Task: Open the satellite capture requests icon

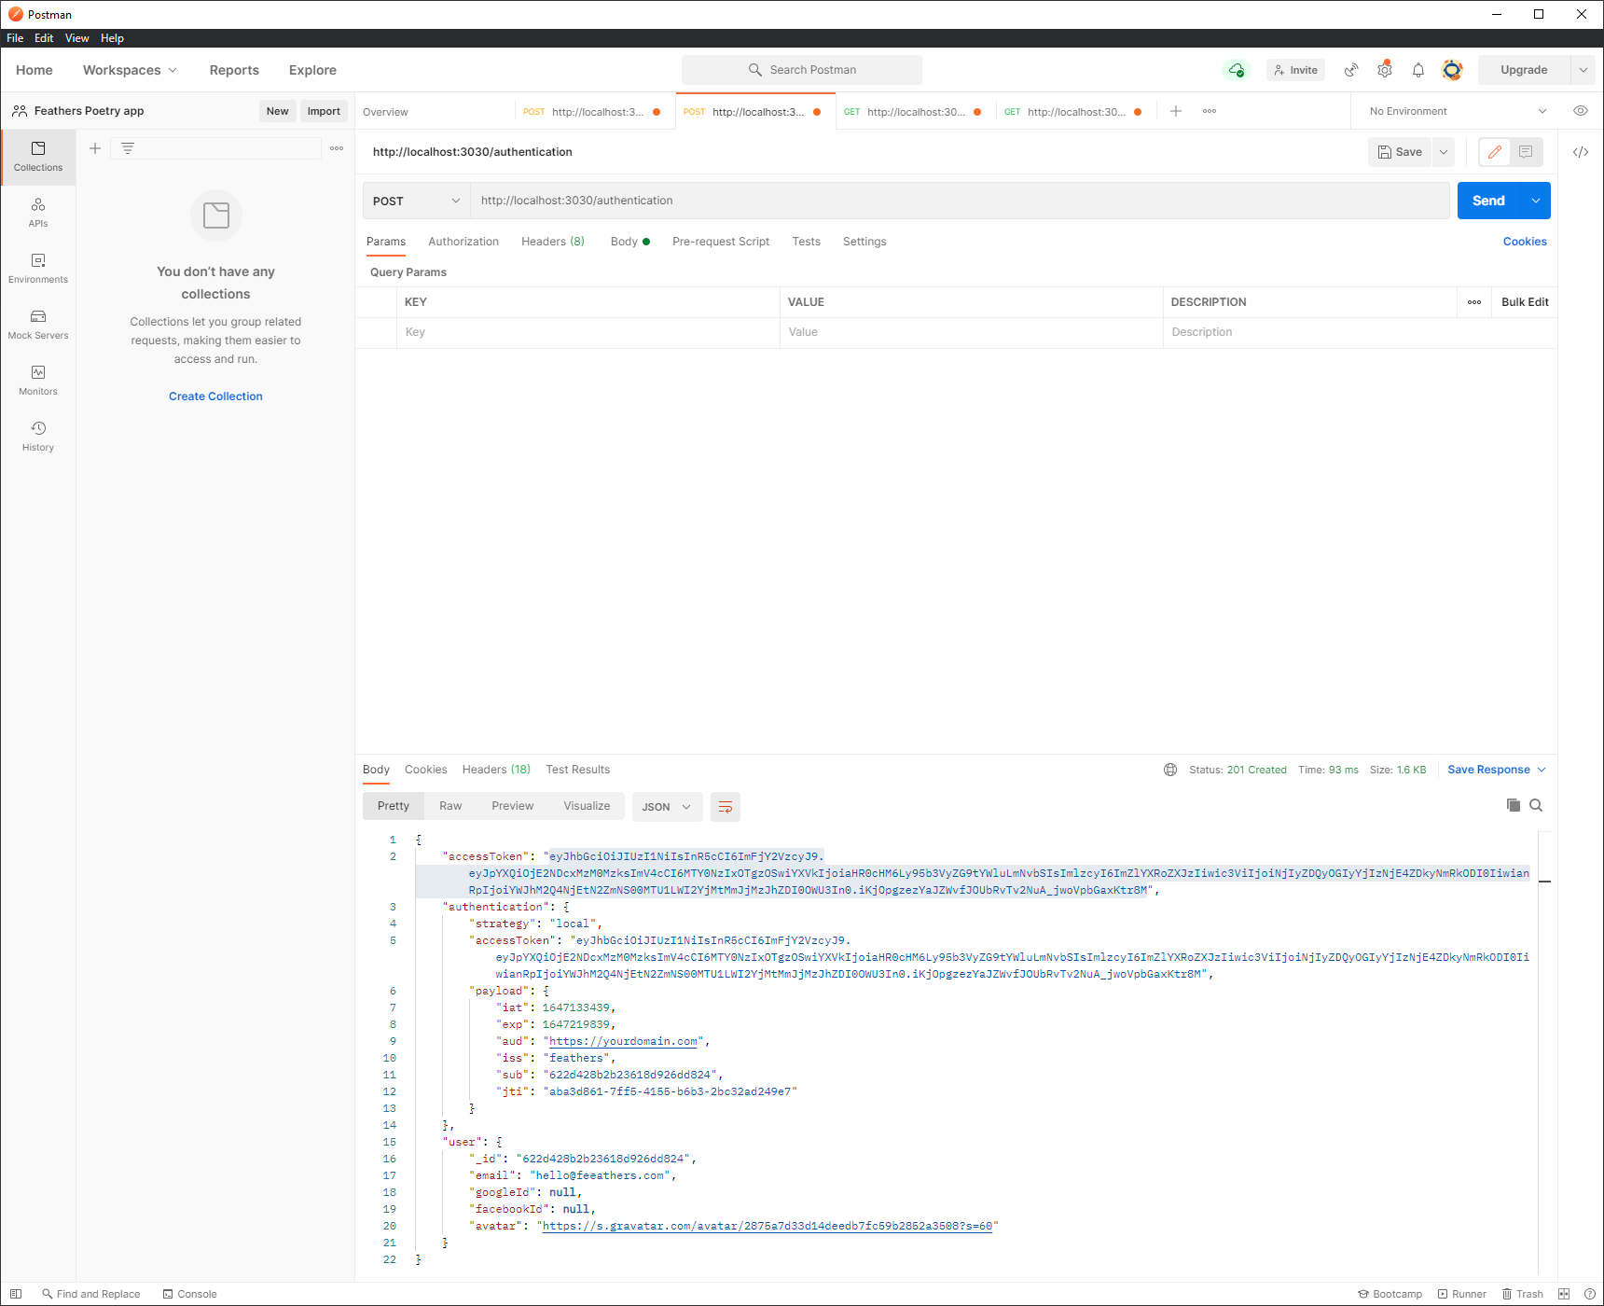Action: [x=1351, y=70]
